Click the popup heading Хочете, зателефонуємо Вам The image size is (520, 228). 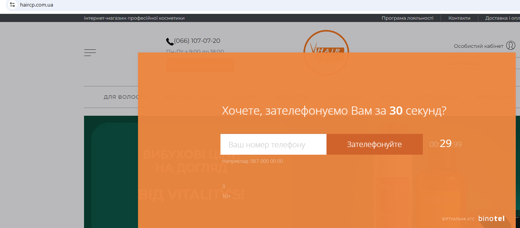click(x=334, y=111)
